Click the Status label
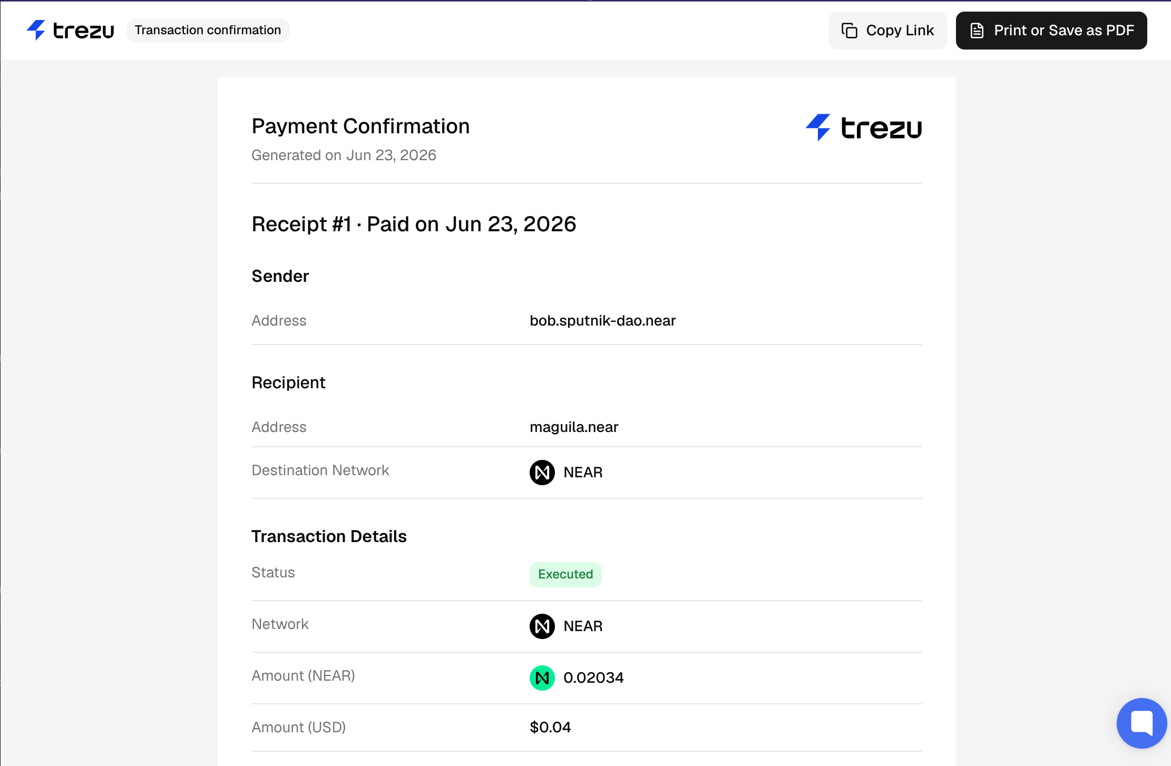The width and height of the screenshot is (1171, 766). tap(273, 573)
